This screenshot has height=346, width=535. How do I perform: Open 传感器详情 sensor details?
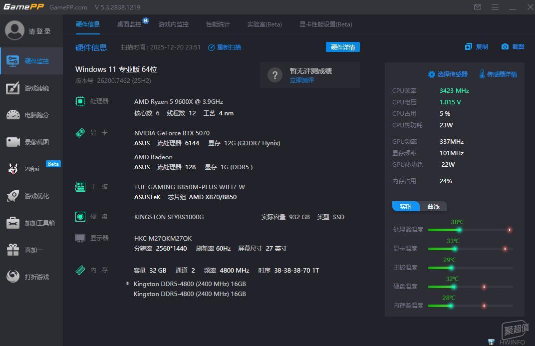point(500,73)
